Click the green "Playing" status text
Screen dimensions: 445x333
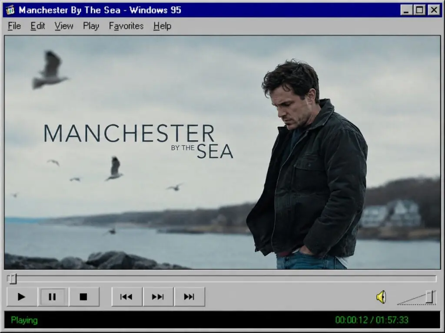(x=24, y=320)
